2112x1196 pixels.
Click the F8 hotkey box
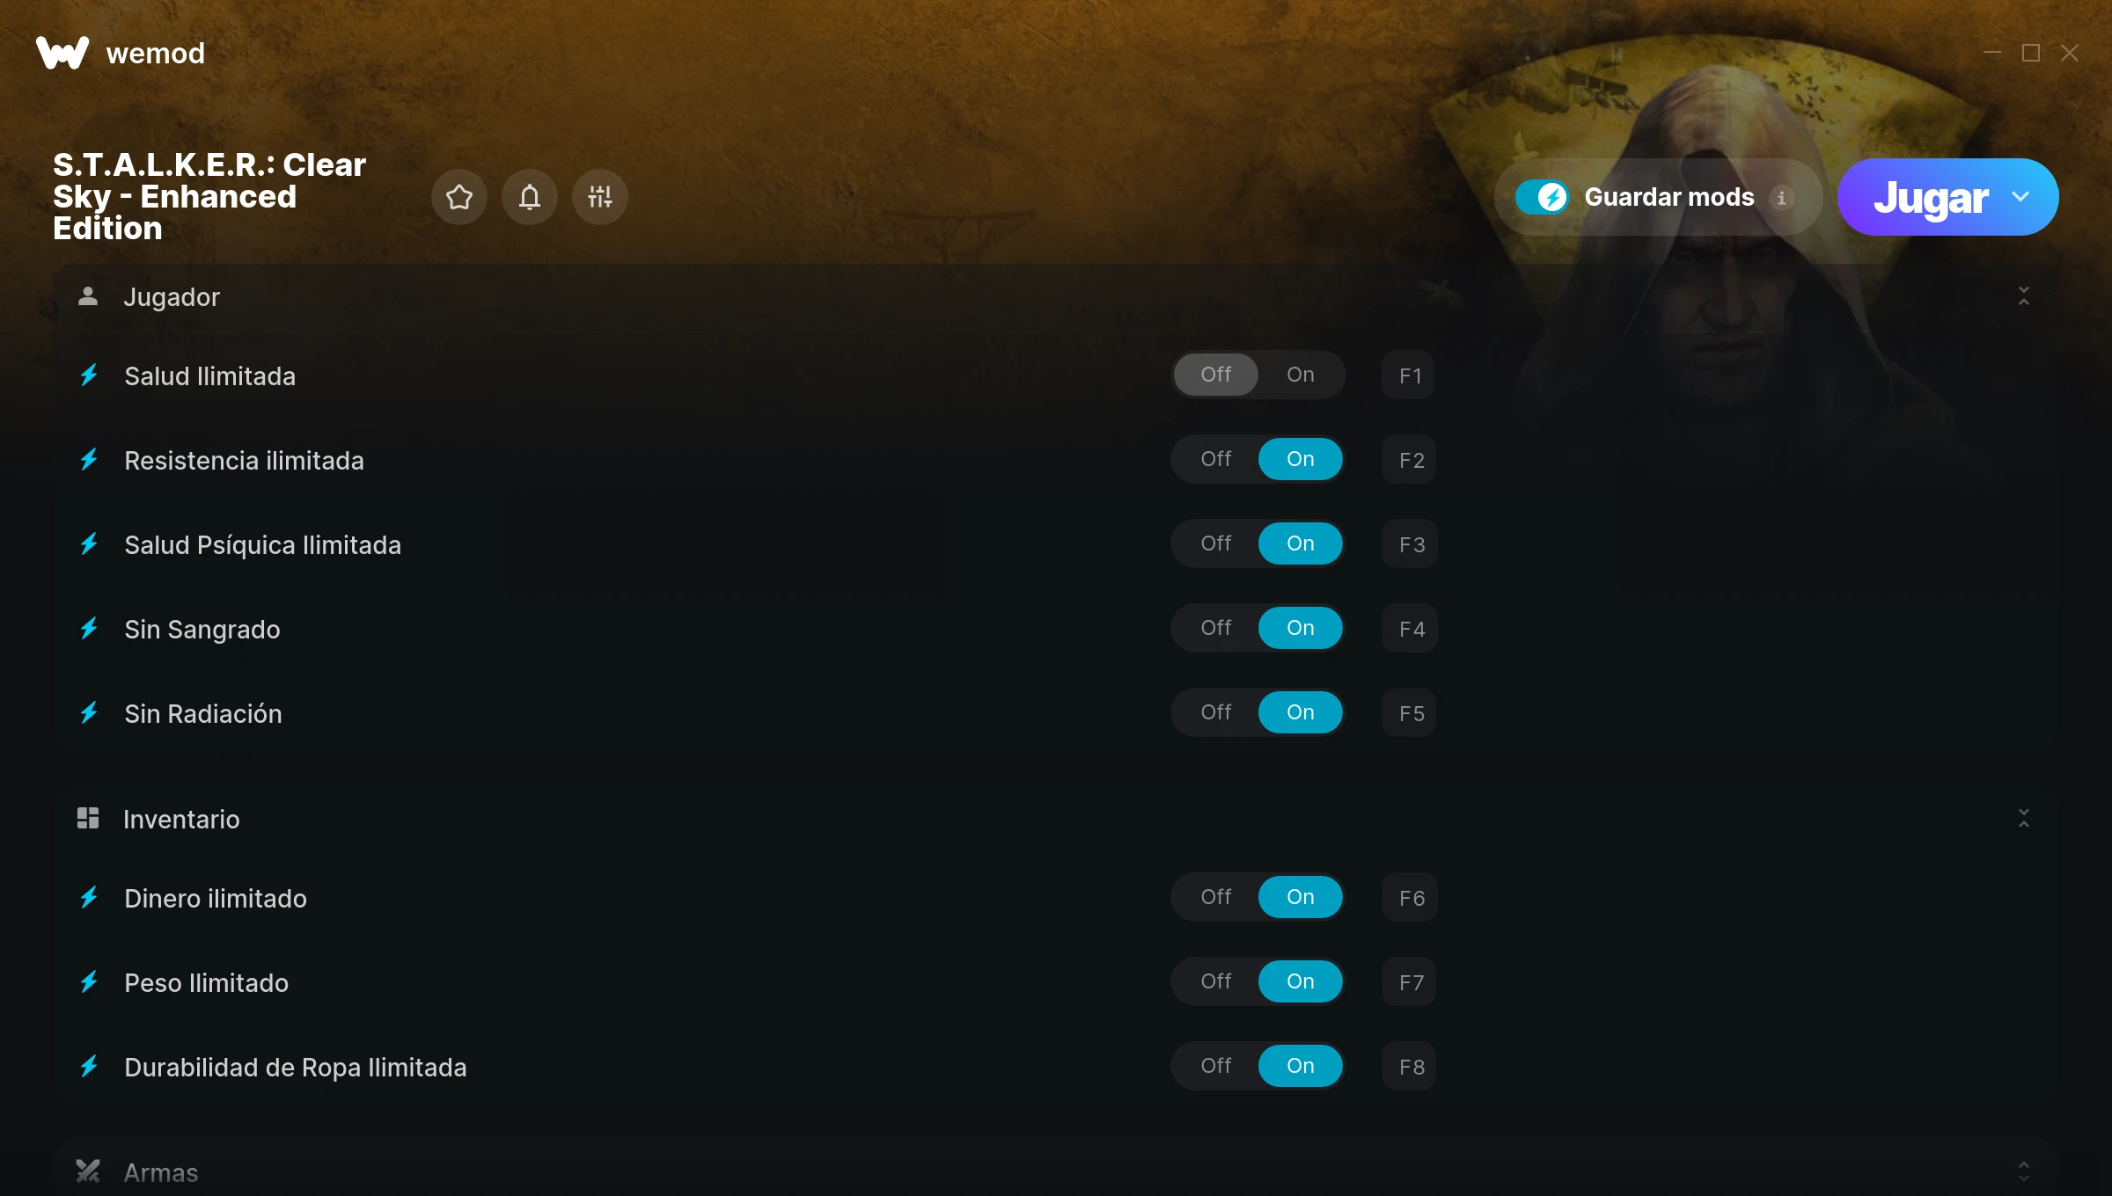tap(1411, 1067)
